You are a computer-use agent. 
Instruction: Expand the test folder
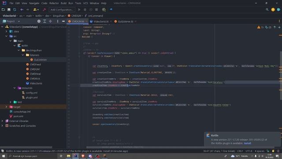tap(11, 102)
